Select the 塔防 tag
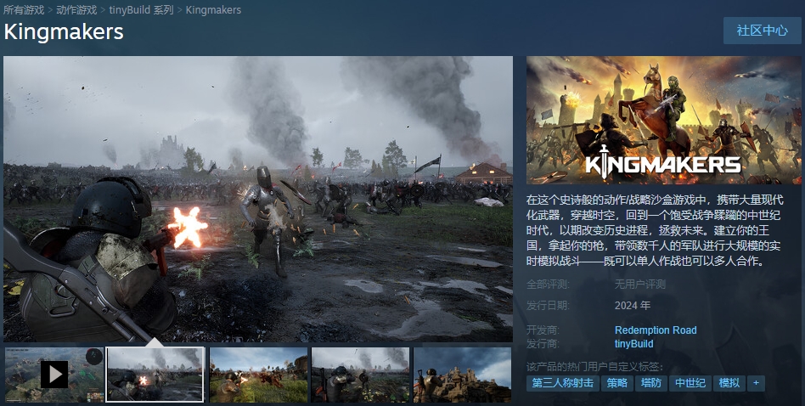This screenshot has height=406, width=805. tap(651, 383)
